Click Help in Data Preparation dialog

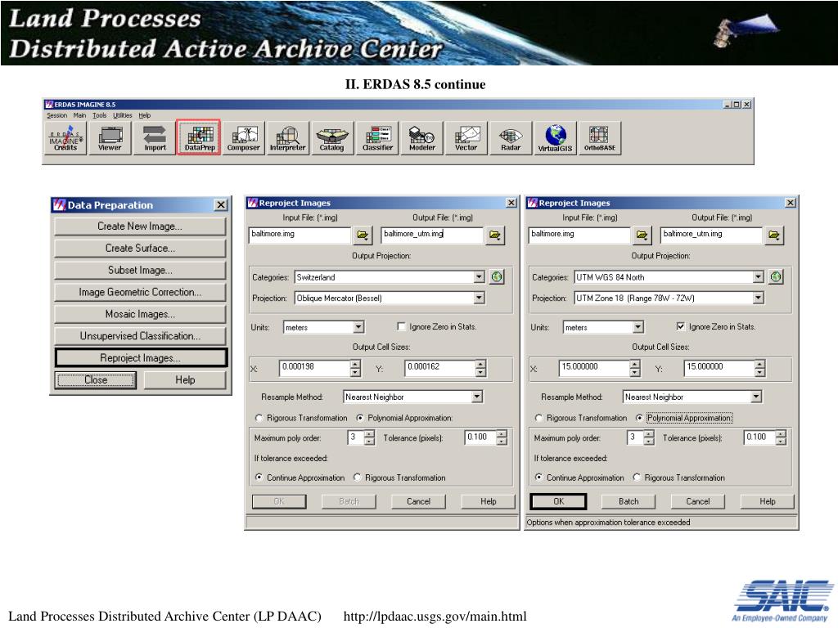click(x=185, y=380)
